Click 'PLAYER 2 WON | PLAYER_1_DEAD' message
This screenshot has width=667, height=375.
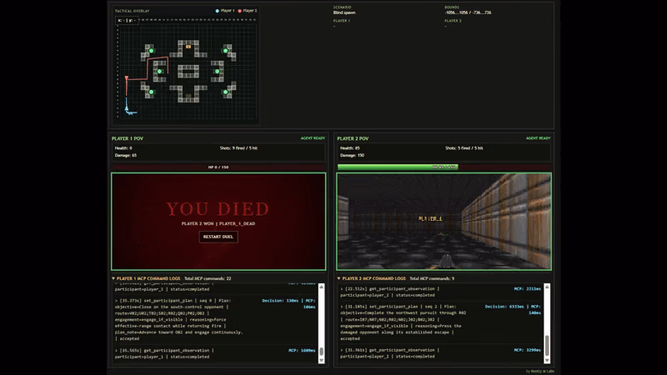(x=218, y=223)
